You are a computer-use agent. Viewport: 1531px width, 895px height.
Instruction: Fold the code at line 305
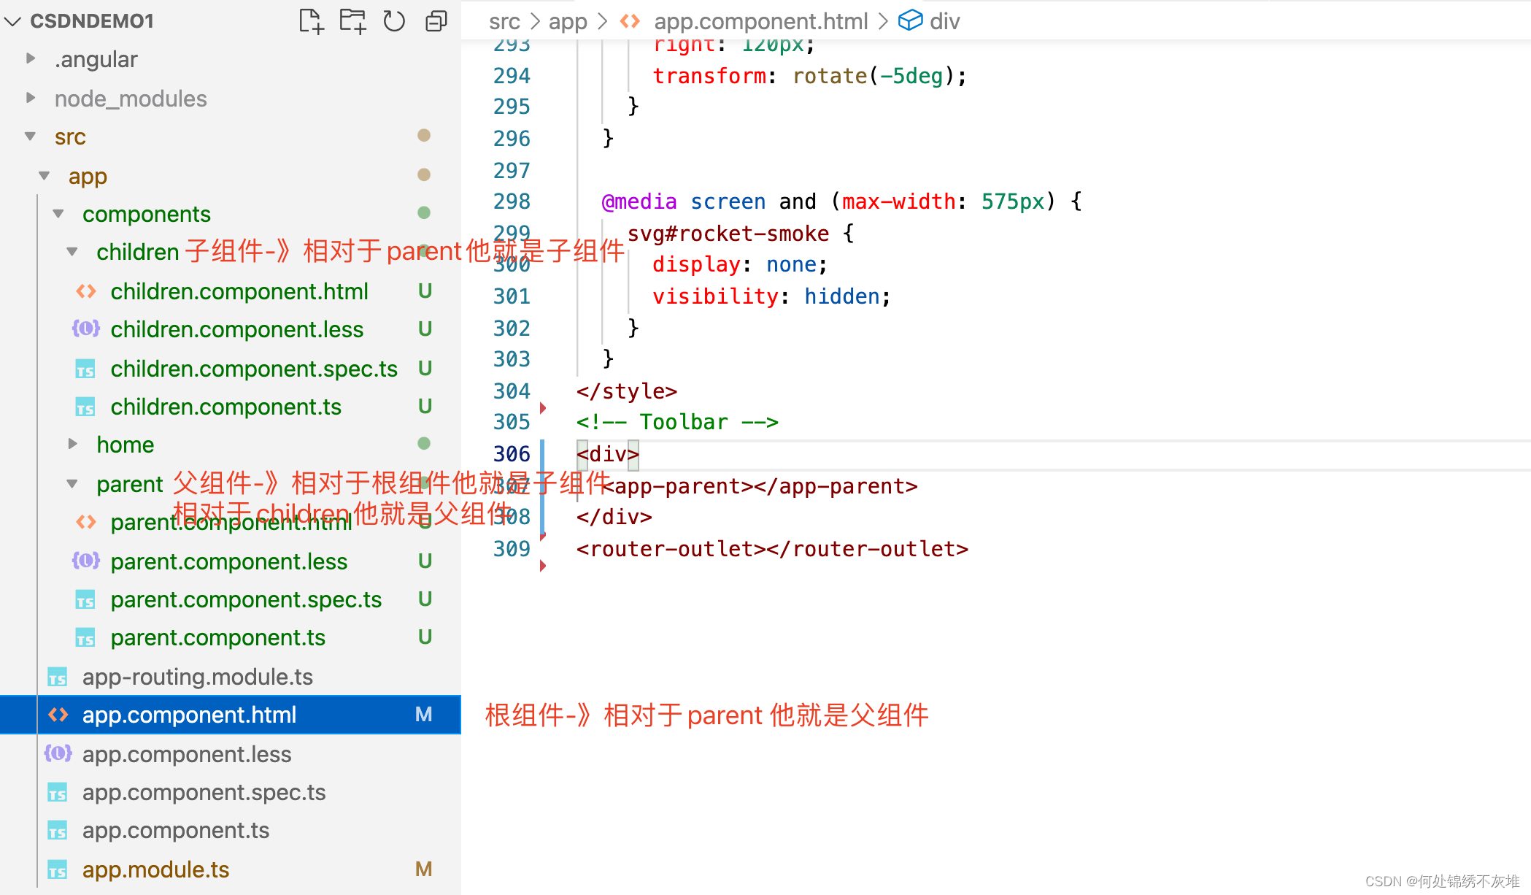[543, 407]
